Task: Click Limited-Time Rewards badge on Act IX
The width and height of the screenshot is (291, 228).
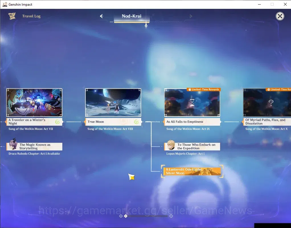Action: tap(204, 89)
